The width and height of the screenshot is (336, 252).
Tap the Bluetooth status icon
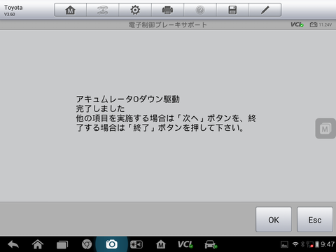coord(302,244)
